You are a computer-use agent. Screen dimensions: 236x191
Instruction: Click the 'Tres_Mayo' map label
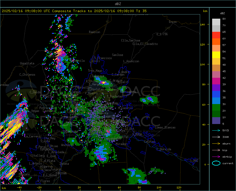tap(95, 71)
